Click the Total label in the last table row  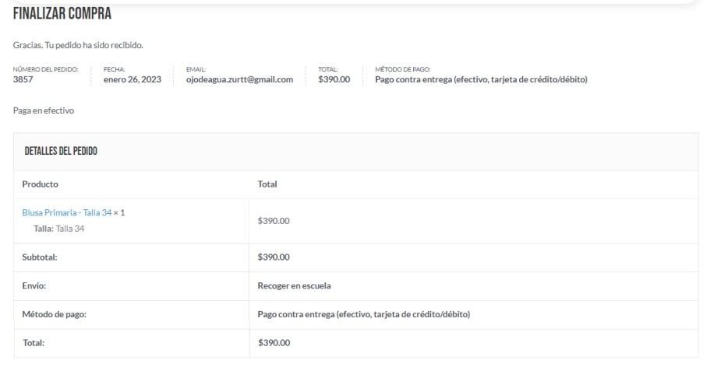pyautogui.click(x=34, y=343)
